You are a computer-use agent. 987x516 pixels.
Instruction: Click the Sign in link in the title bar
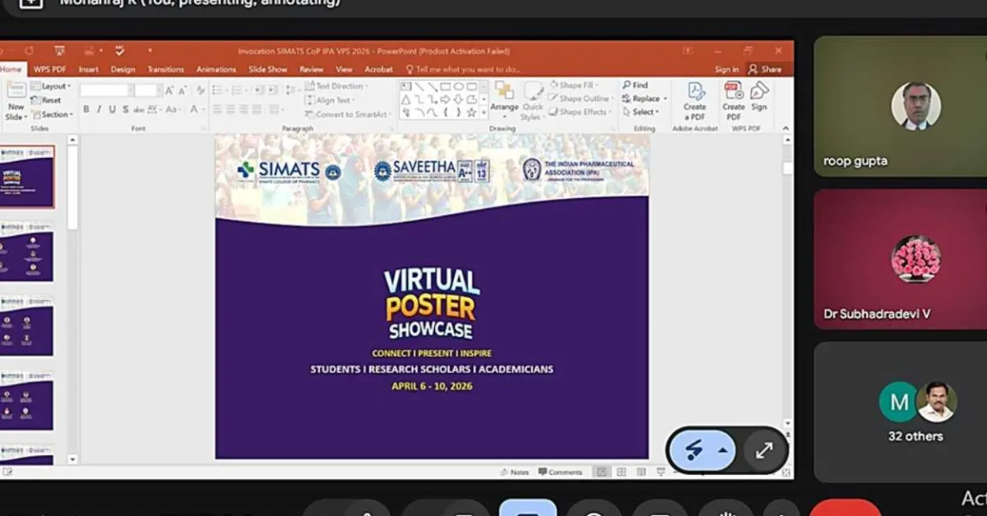coord(727,69)
